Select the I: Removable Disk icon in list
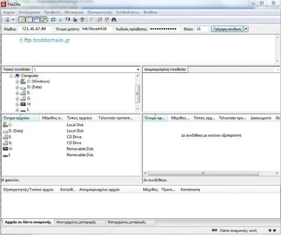The height and width of the screenshot is (235, 281). [5, 155]
